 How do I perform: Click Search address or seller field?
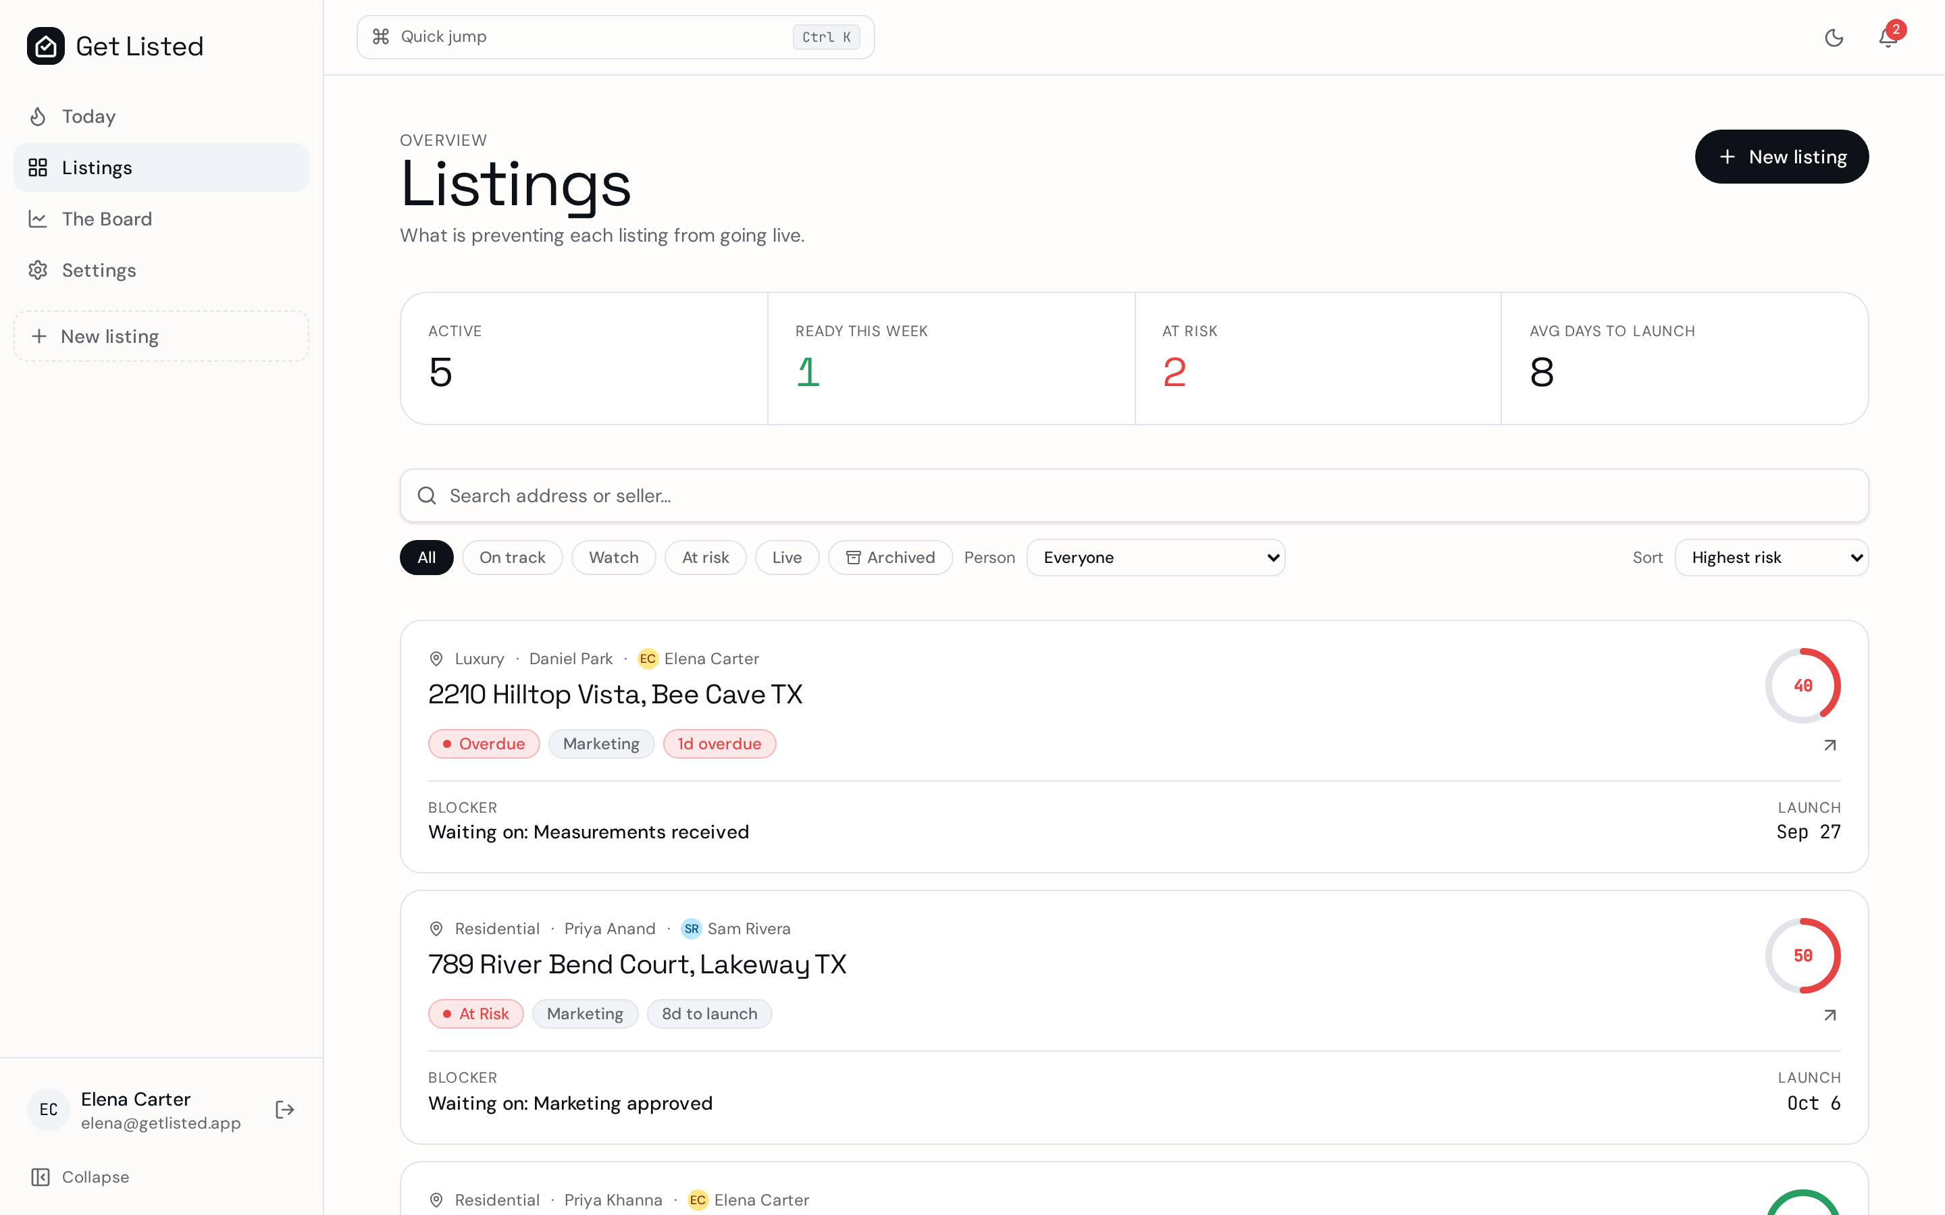(1134, 496)
